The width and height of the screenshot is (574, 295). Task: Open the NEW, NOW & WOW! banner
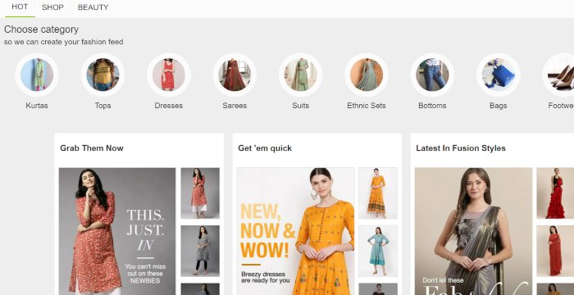coord(295,231)
